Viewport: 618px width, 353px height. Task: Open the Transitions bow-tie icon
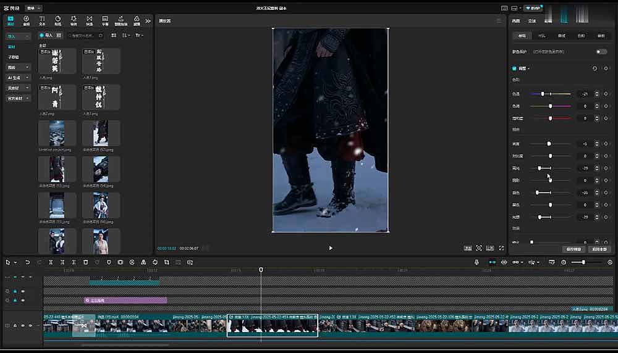pos(90,20)
